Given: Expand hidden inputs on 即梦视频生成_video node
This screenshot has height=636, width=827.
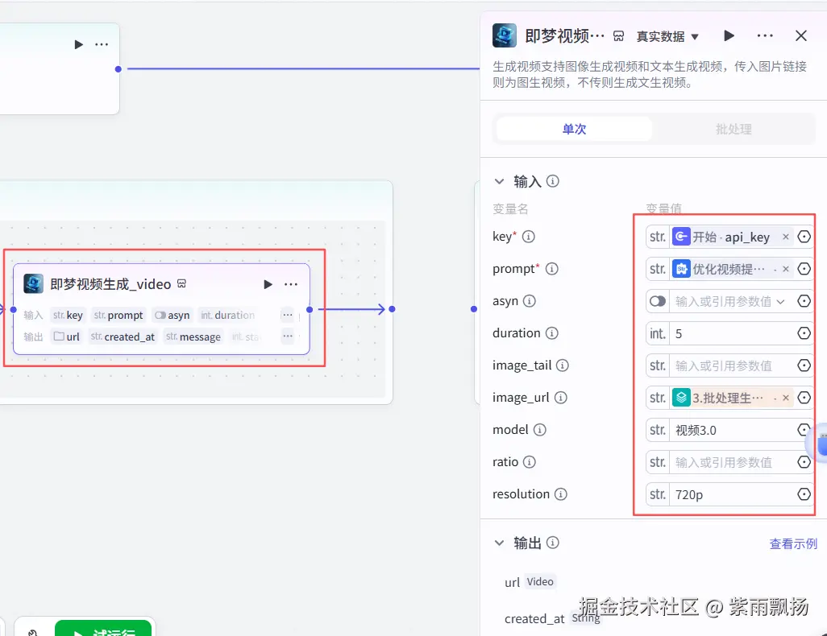Looking at the screenshot, I should click(x=288, y=315).
